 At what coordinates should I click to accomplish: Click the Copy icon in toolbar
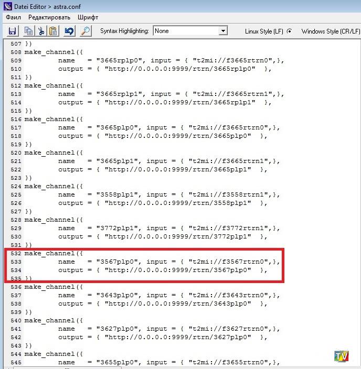pyautogui.click(x=28, y=31)
